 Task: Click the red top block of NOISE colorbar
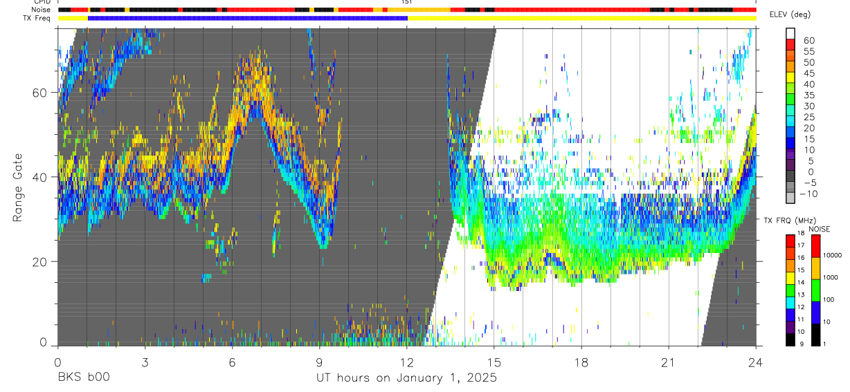click(815, 246)
